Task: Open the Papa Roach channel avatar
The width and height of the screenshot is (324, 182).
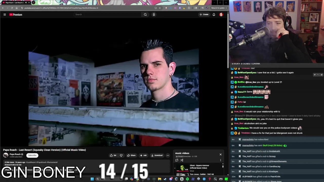Action: [x=6, y=155]
